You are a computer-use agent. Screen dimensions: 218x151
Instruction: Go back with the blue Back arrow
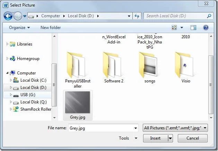8,16
